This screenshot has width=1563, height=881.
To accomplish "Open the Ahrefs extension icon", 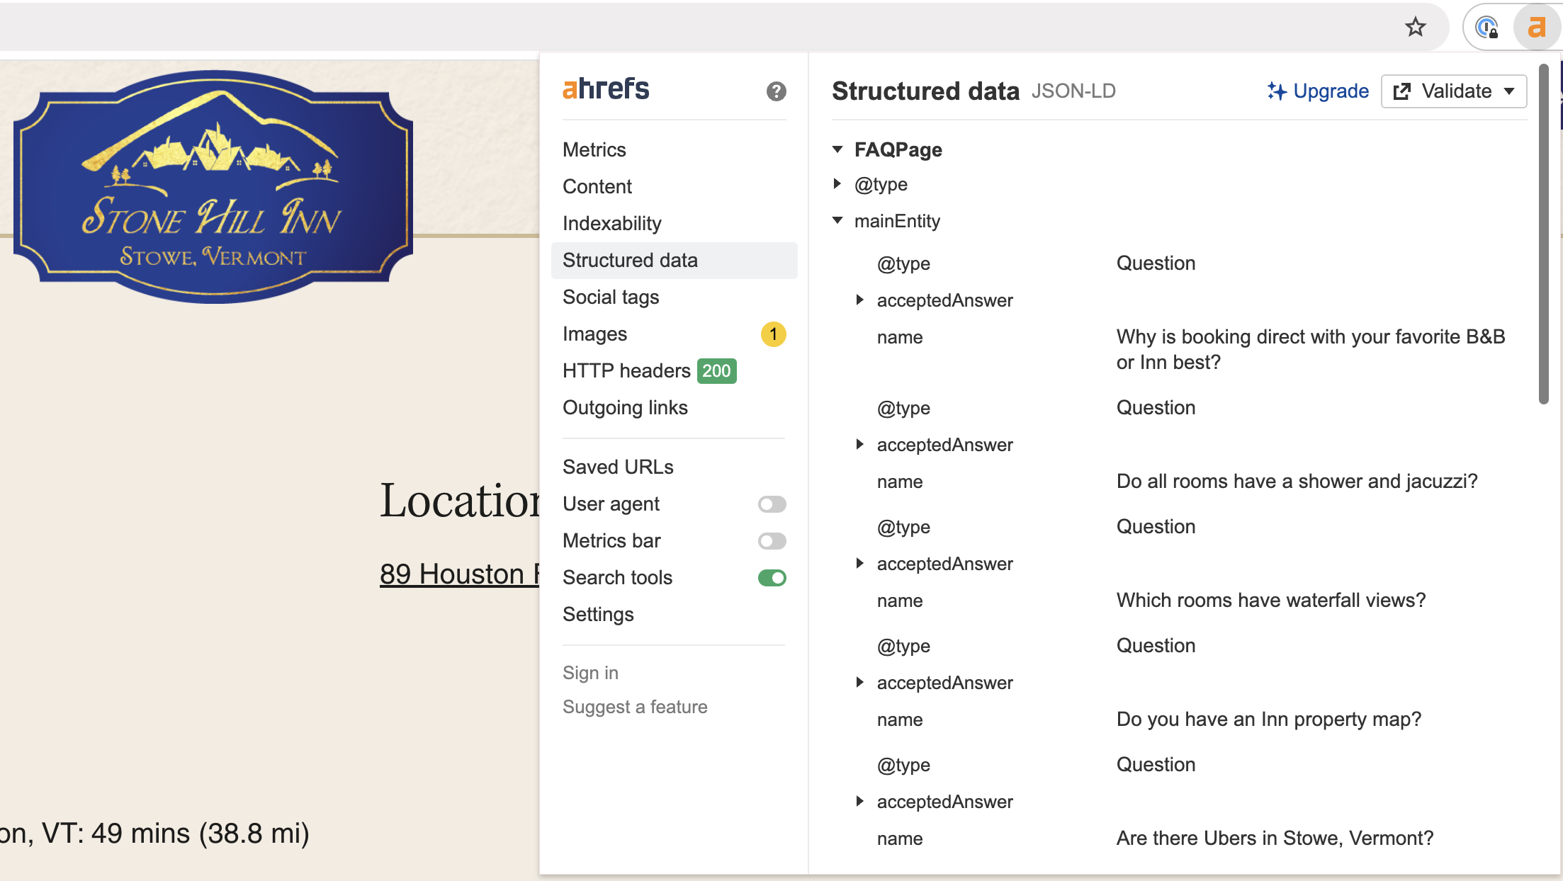I will 1536,28.
